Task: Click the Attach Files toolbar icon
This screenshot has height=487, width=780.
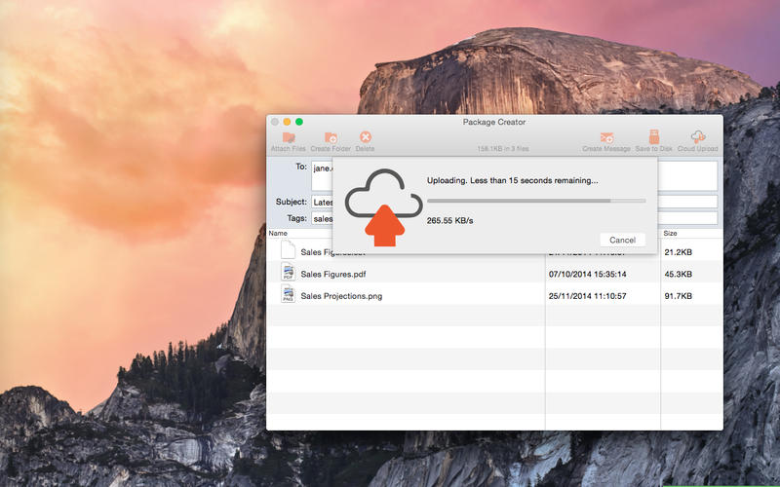Action: click(x=288, y=138)
